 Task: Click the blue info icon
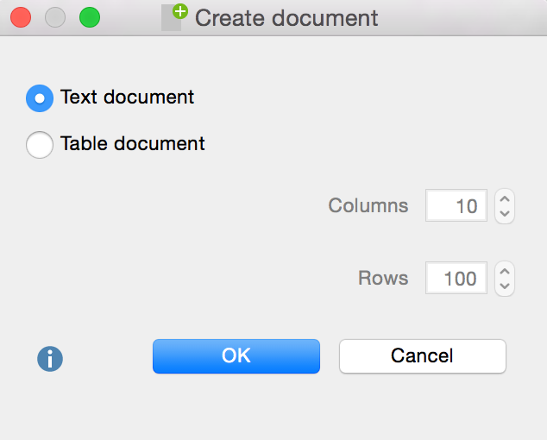click(x=50, y=359)
